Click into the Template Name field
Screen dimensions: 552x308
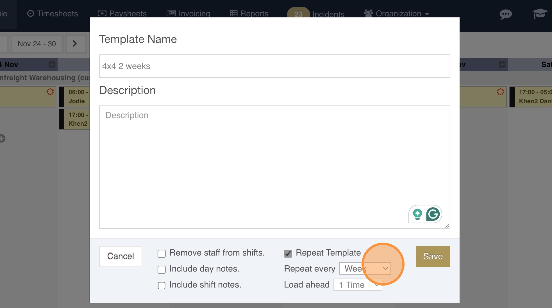(x=274, y=66)
